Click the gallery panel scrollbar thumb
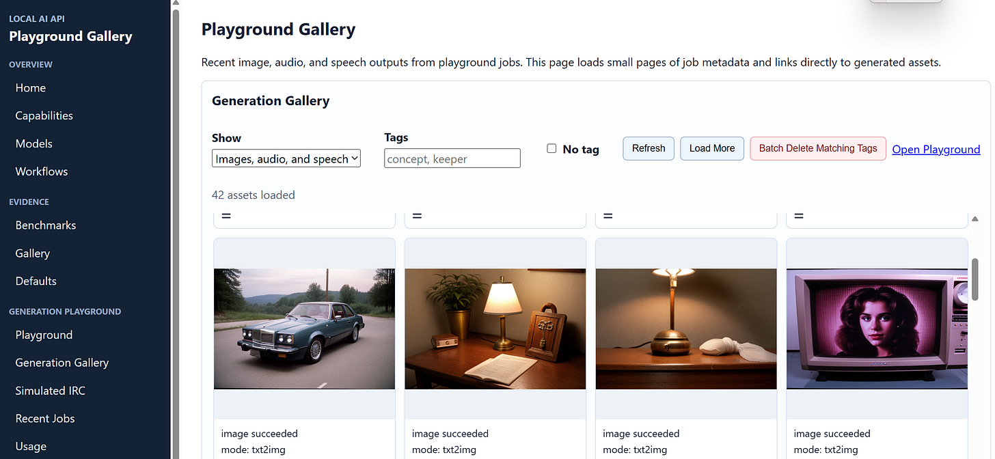The image size is (995, 459). click(x=975, y=279)
